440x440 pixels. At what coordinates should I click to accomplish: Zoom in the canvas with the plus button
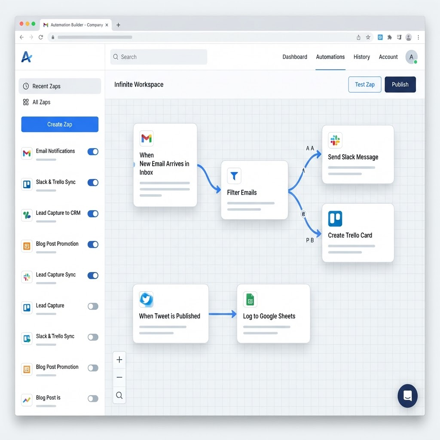(119, 360)
